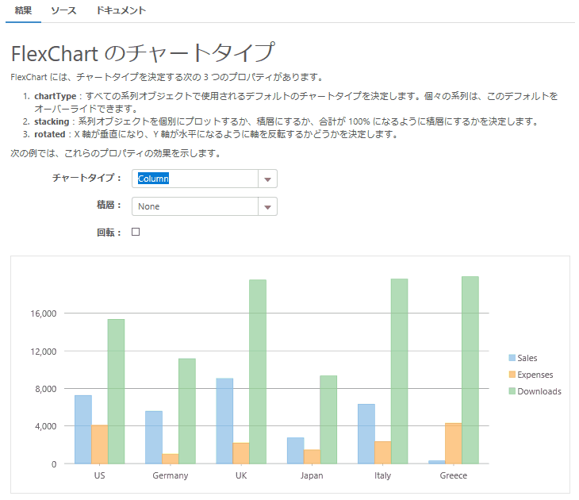Select the Italy Expenses orange bar
Screen dimensions: 579x500
click(x=383, y=452)
